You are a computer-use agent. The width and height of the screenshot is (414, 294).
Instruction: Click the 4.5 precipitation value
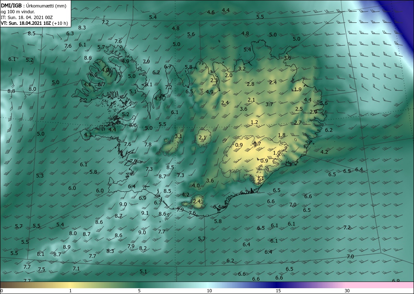tap(158, 98)
